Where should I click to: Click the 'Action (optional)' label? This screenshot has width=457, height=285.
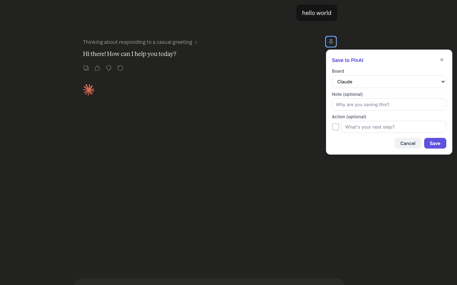349,117
